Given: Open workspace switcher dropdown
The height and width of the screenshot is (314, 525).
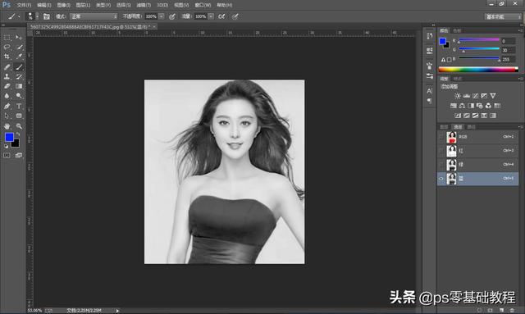Looking at the screenshot, I should (x=503, y=16).
